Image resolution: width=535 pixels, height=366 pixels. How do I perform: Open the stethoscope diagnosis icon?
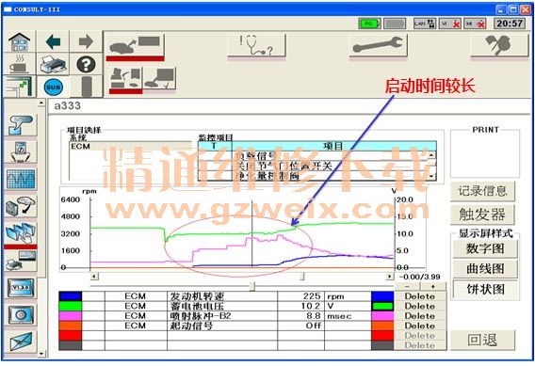point(256,45)
